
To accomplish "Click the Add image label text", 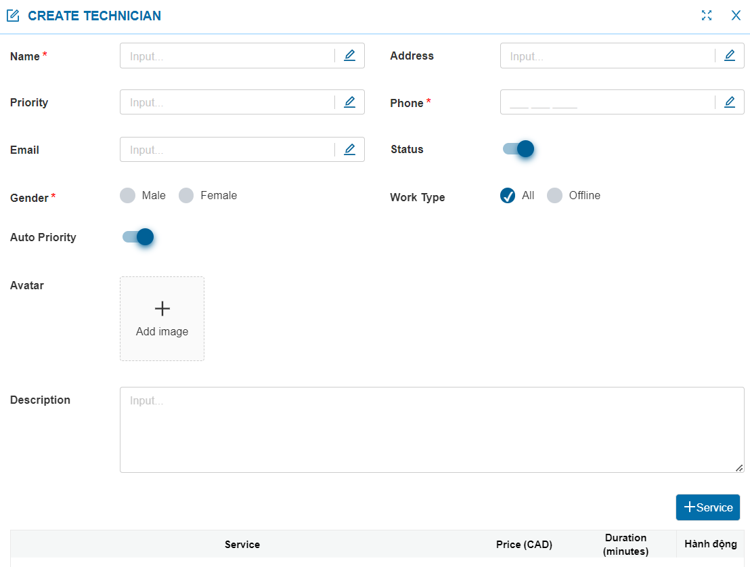I will pyautogui.click(x=162, y=331).
